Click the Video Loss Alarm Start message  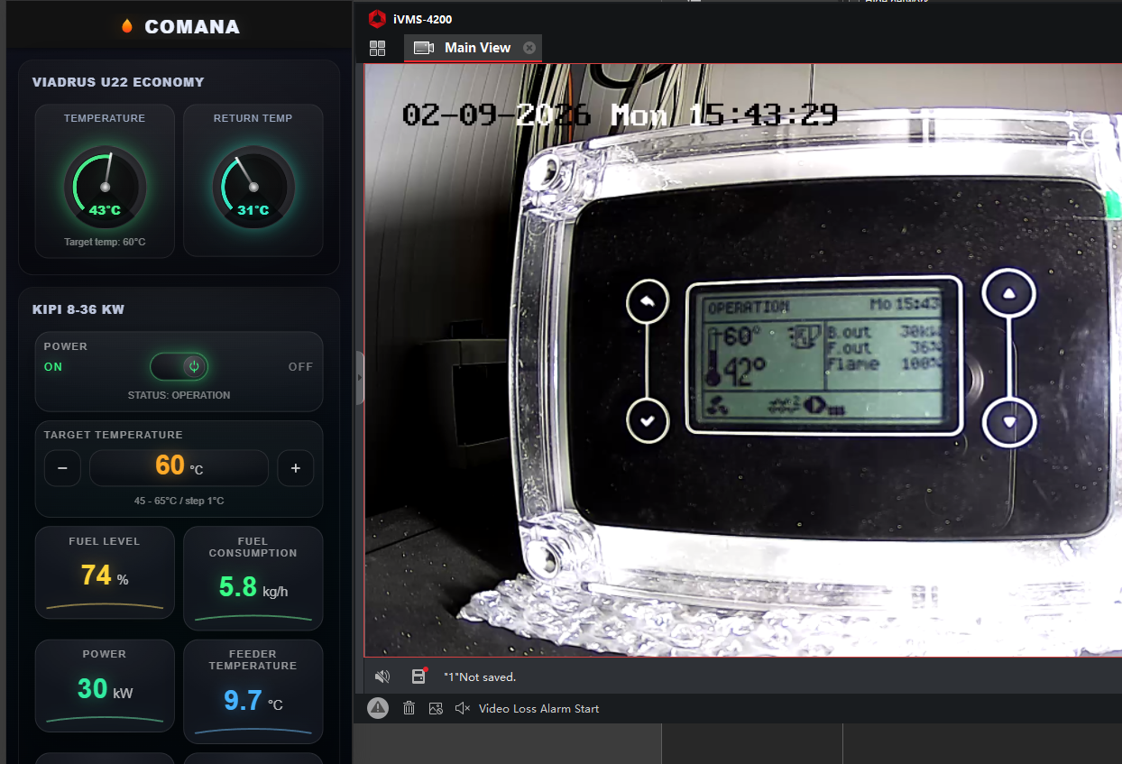pyautogui.click(x=538, y=709)
